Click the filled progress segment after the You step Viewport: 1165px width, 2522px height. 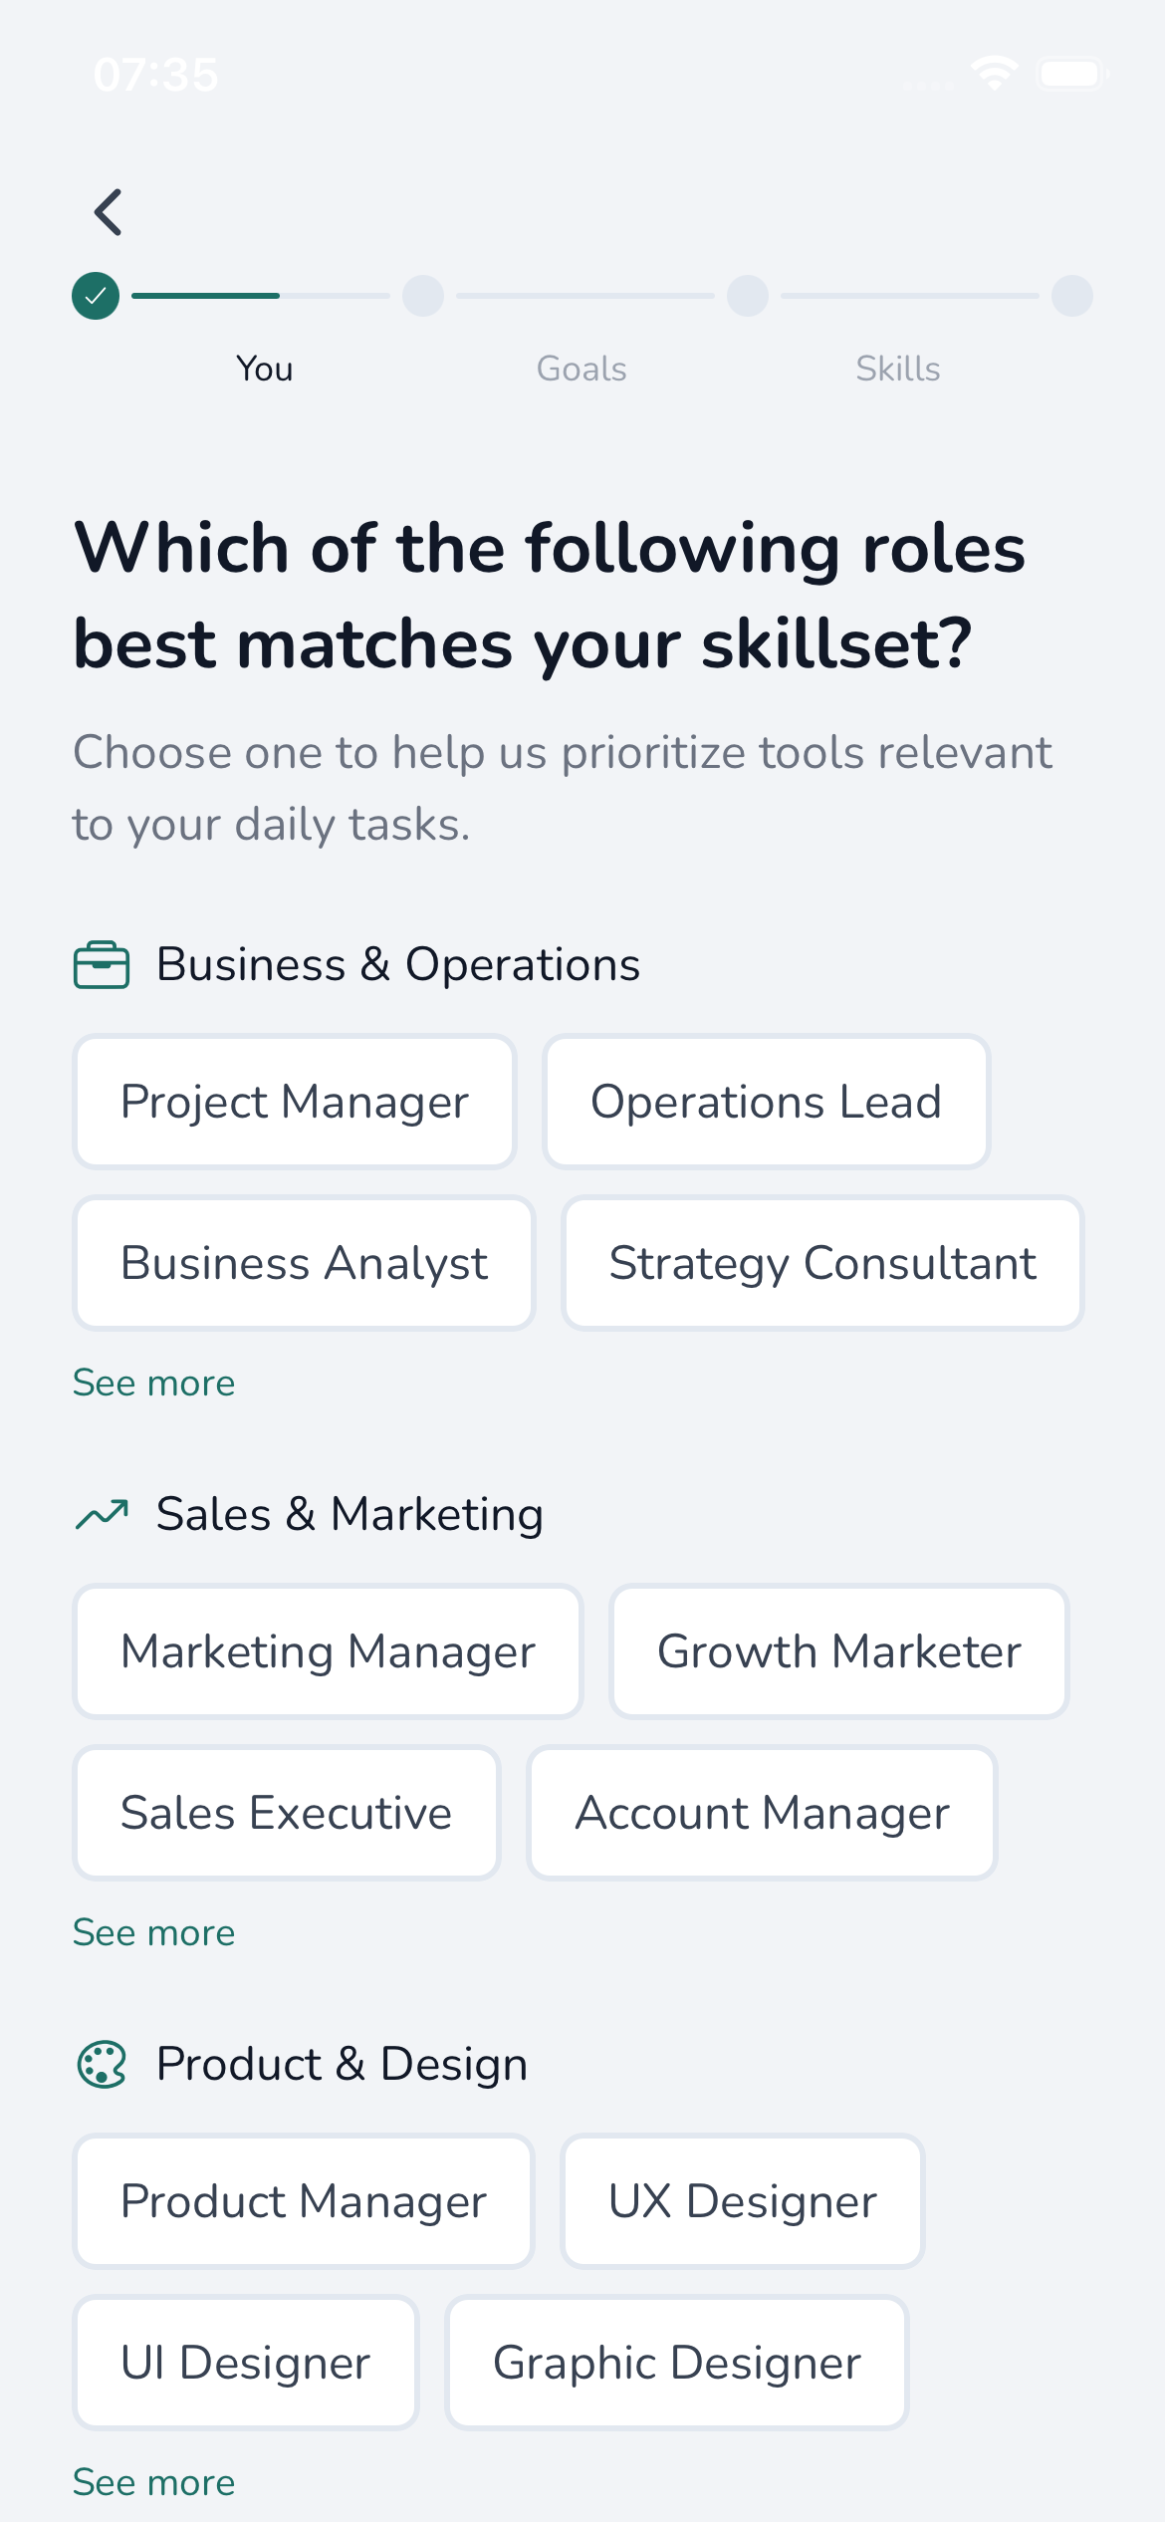pos(204,295)
